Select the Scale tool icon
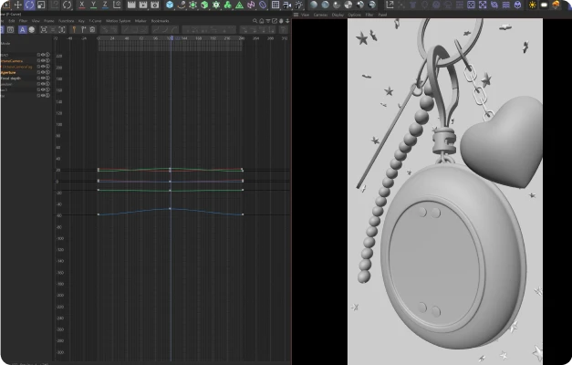Screen dimensions: 572x365 coord(41,5)
